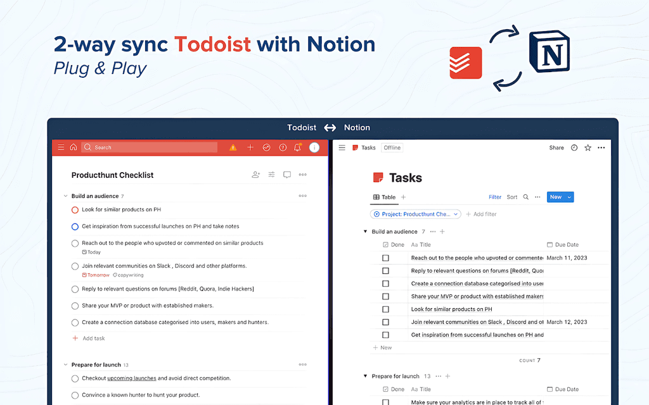The width and height of the screenshot is (649, 405).
Task: Tick the first Done checkbox in Notion table
Action: point(385,258)
